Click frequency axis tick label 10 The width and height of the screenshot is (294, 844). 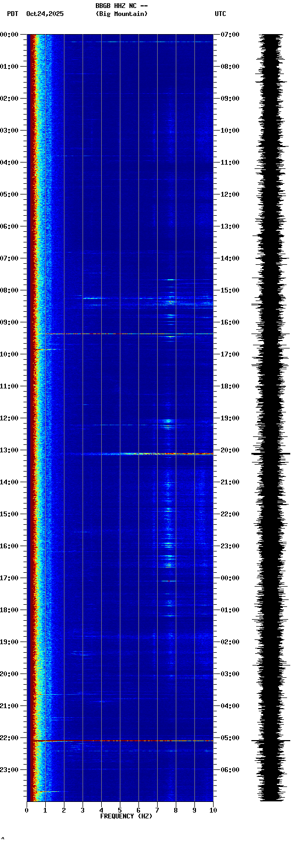pyautogui.click(x=213, y=810)
